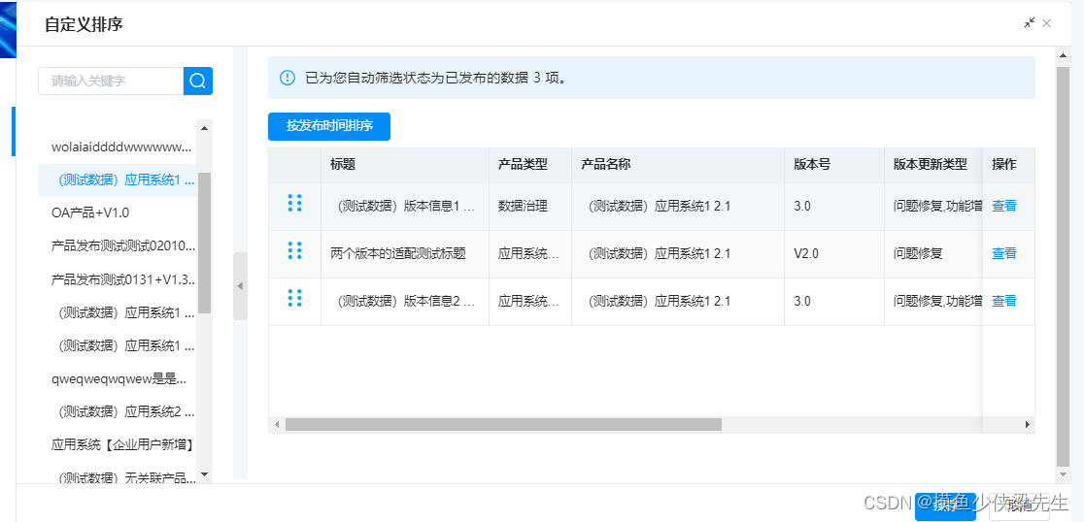Click 查看 link in 版本信息2 row
The height and width of the screenshot is (522, 1084).
1003,301
